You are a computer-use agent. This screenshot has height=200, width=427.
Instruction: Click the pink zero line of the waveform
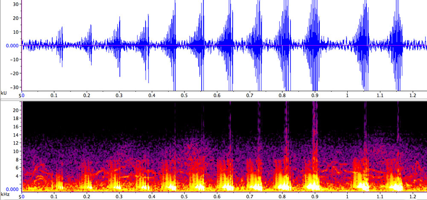[224, 46]
